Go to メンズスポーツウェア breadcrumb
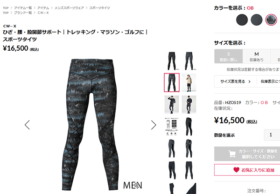The width and height of the screenshot is (280, 194). 69,8
